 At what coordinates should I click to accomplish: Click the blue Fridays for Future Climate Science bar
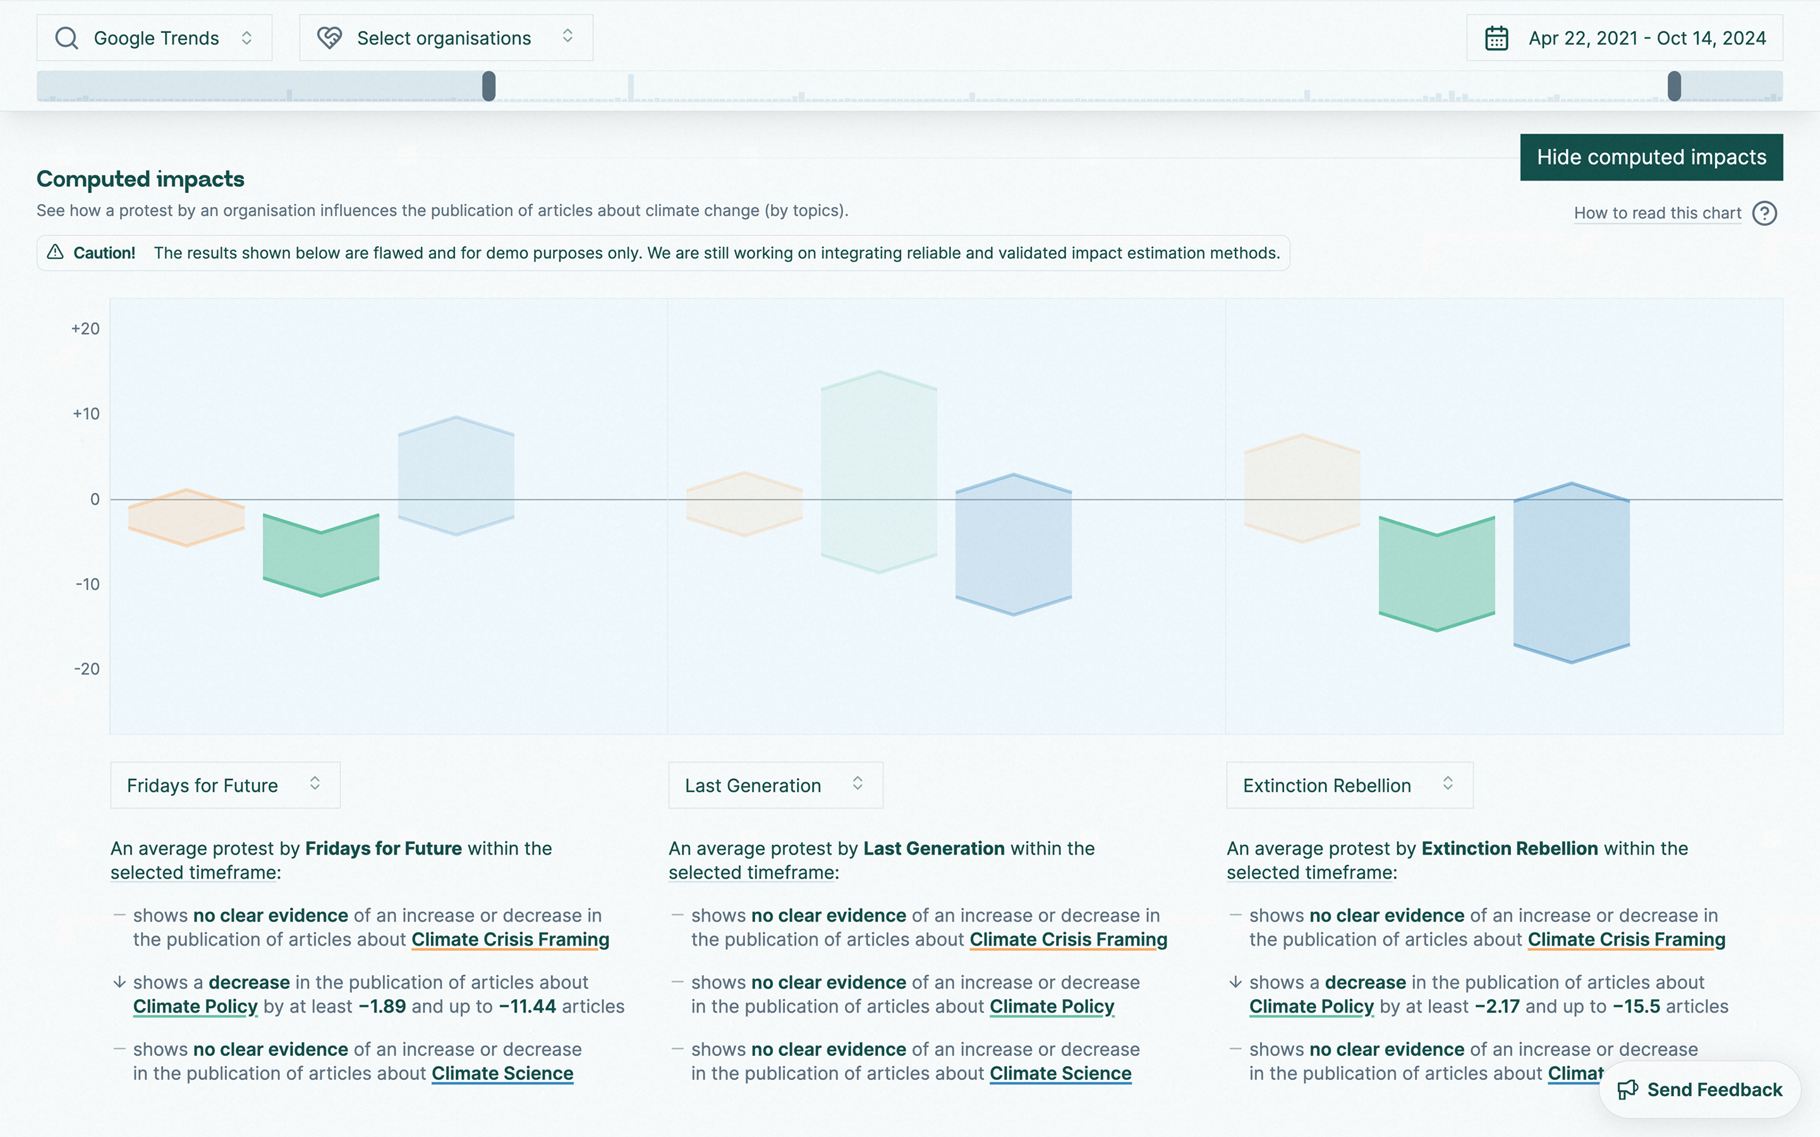pyautogui.click(x=456, y=476)
